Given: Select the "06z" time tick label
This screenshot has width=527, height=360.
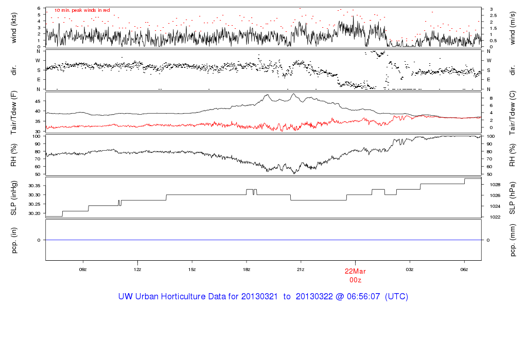Looking at the screenshot, I should pos(464,269).
